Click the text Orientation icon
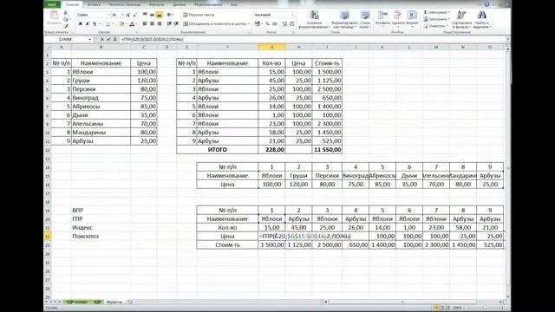The image size is (555, 312). point(170,15)
